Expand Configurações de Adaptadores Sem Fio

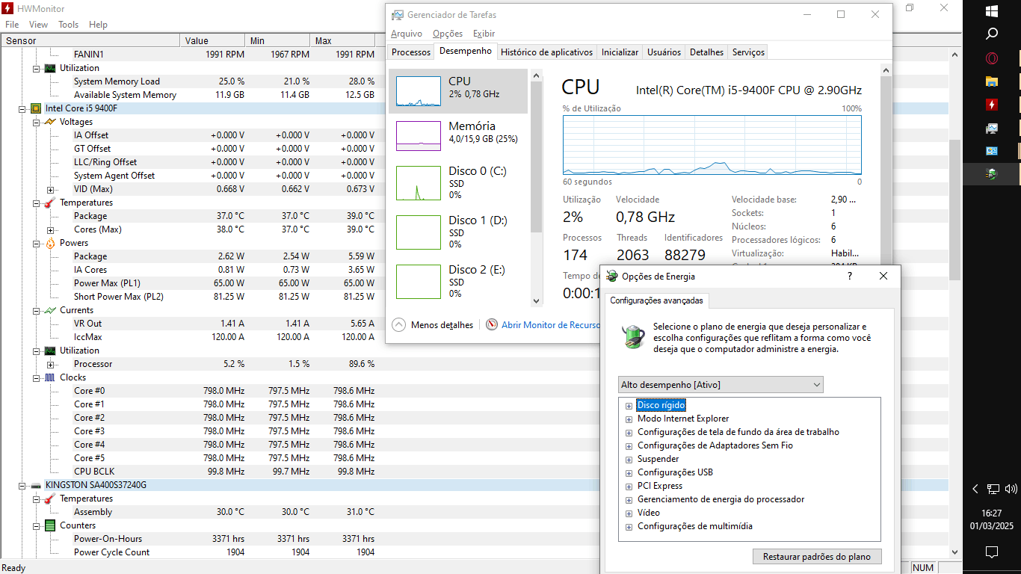[629, 446]
